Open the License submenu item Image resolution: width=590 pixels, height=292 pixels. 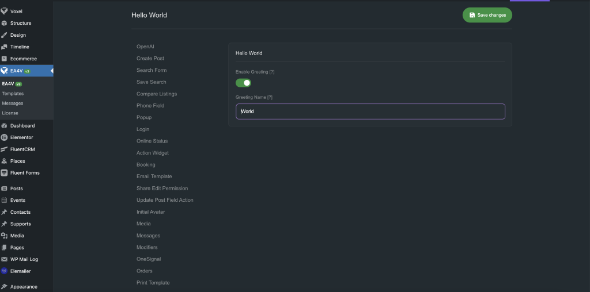click(x=10, y=113)
